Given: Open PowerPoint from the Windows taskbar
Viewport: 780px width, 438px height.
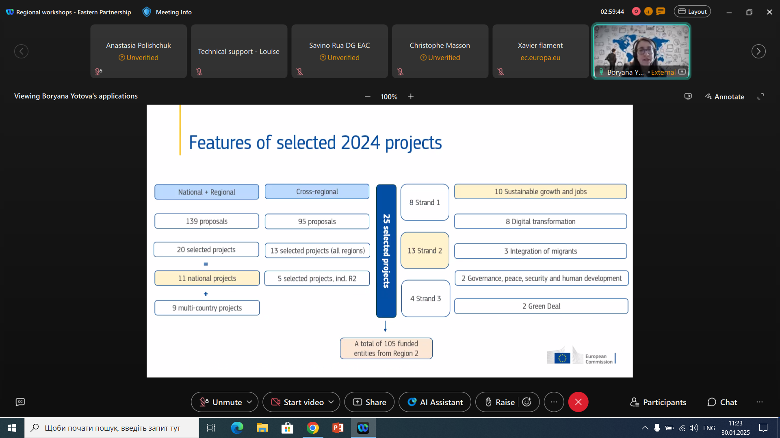Looking at the screenshot, I should pyautogui.click(x=338, y=428).
